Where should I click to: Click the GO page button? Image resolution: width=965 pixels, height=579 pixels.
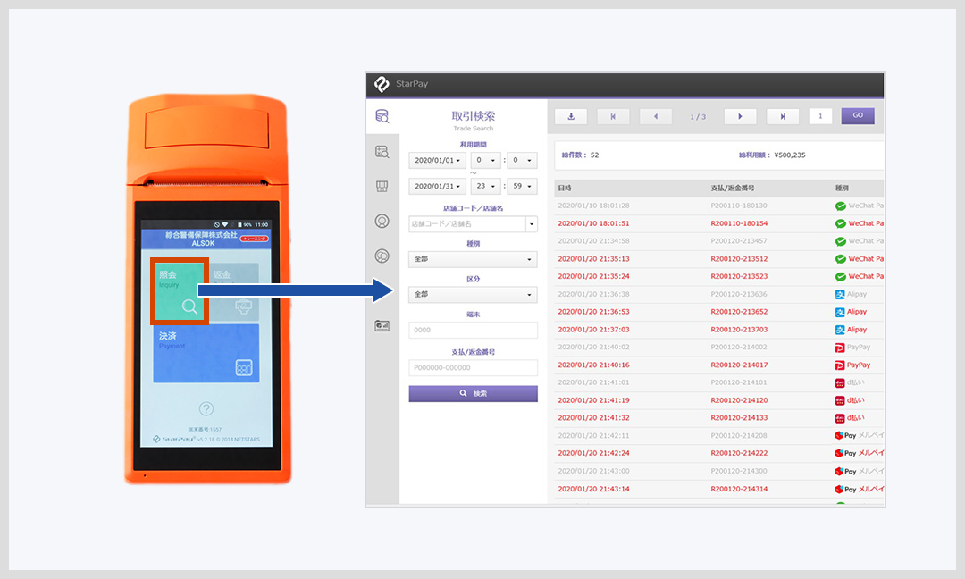[857, 115]
